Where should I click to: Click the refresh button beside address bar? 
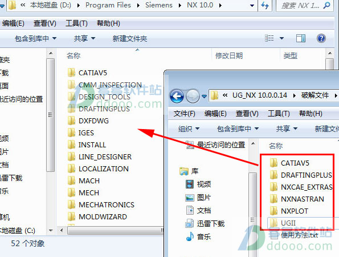tap(265, 5)
